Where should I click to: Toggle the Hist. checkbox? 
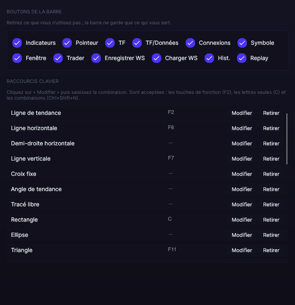click(209, 58)
